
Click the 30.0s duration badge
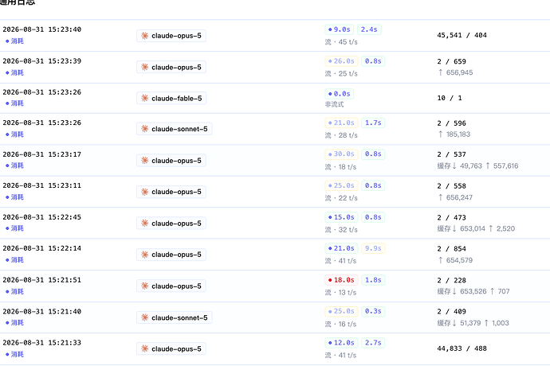pos(342,154)
